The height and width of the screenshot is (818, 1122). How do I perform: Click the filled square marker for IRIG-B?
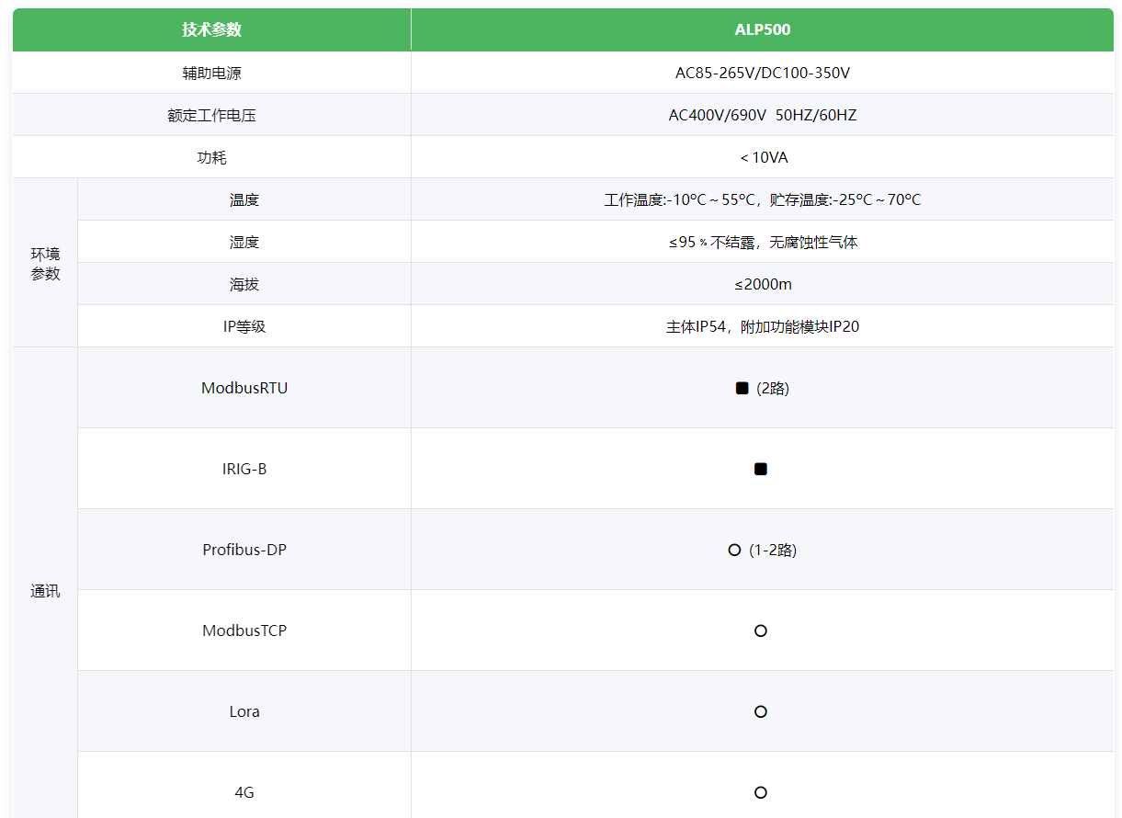point(760,469)
